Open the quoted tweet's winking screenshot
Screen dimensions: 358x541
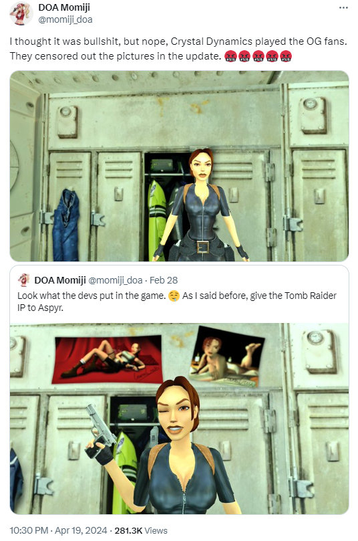(179, 419)
